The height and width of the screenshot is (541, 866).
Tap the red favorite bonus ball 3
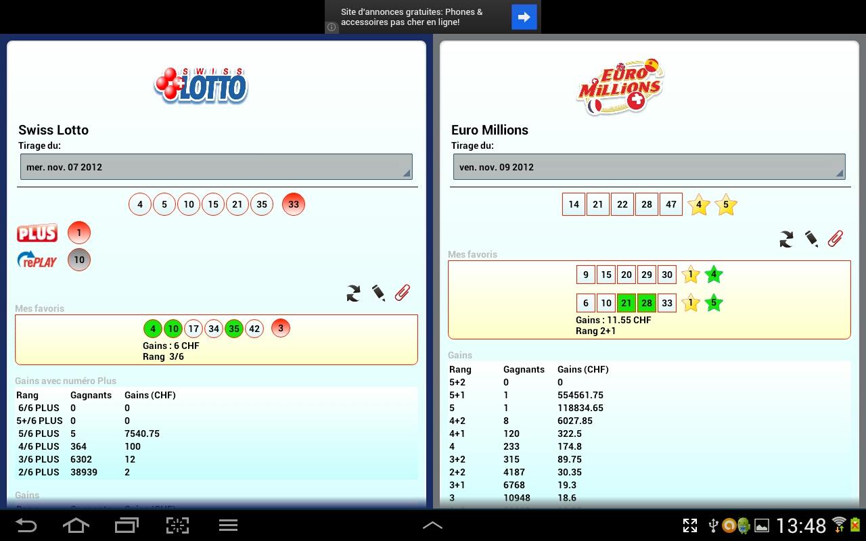click(281, 329)
